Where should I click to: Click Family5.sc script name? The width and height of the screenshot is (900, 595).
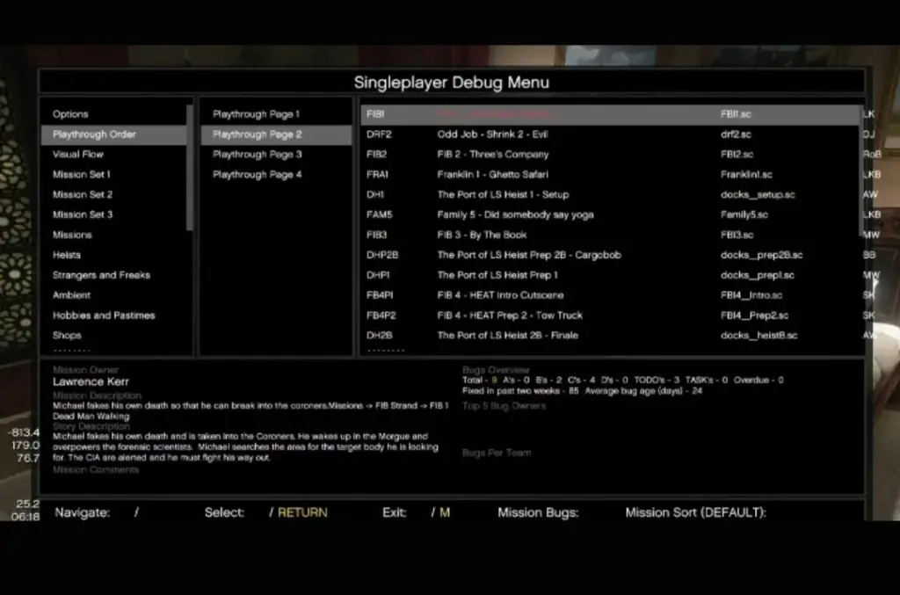click(744, 214)
